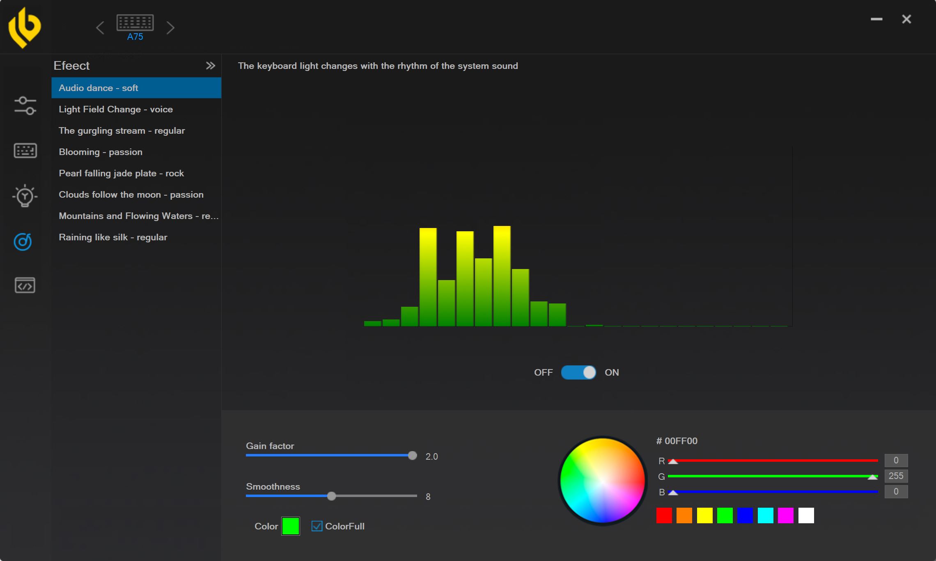Open the lighting bulb icon
936x561 pixels.
click(x=25, y=196)
